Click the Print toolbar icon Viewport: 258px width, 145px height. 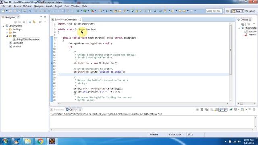point(19,11)
